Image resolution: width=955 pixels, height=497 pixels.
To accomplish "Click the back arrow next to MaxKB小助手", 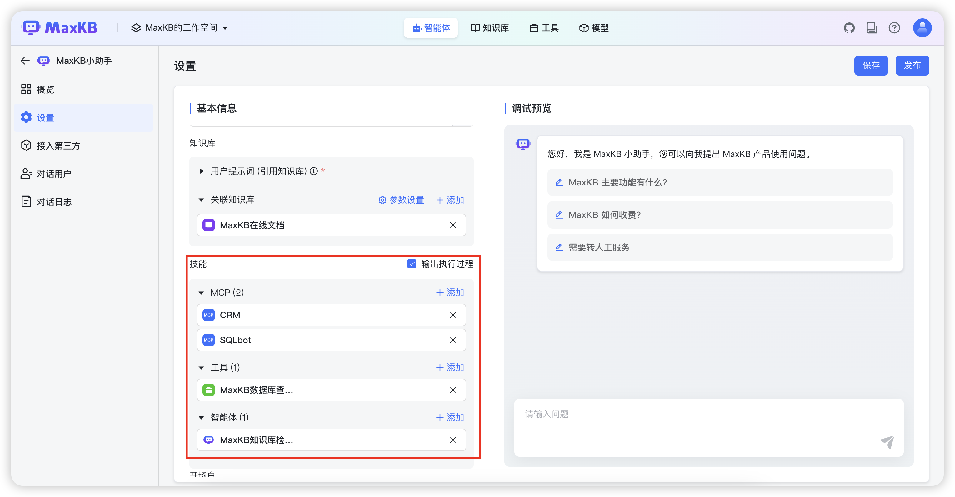I will (24, 60).
